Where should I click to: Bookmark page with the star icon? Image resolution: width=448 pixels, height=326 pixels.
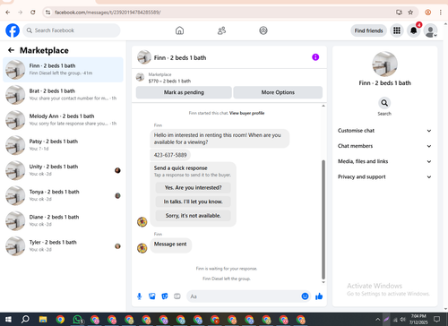coord(410,13)
